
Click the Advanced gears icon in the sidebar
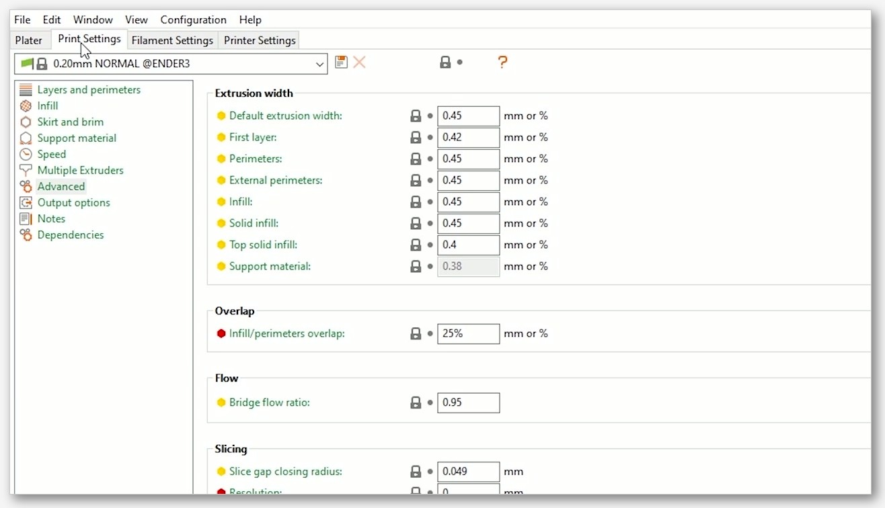[26, 187]
